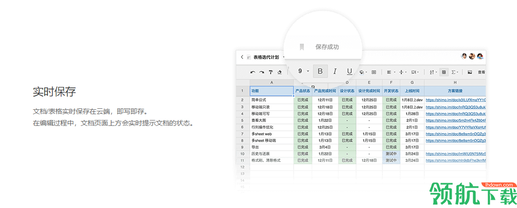Viewport: 517px width, 208px height.
Task: Select the 开发状态 header cell
Action: (391, 91)
